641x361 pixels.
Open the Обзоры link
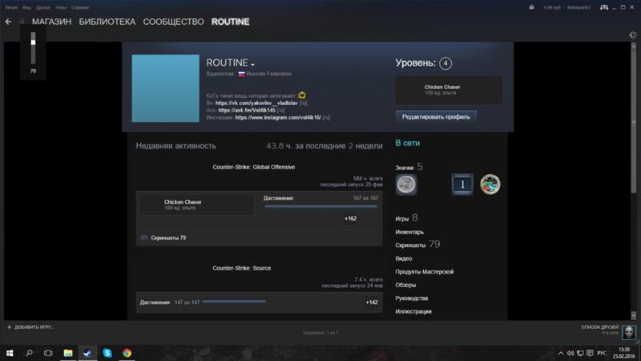click(405, 285)
